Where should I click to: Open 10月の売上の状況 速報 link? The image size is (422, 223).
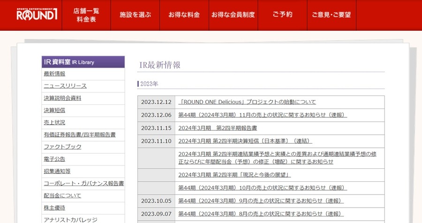tap(263, 188)
